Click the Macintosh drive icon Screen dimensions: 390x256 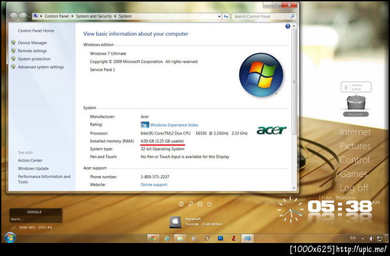coord(175,222)
